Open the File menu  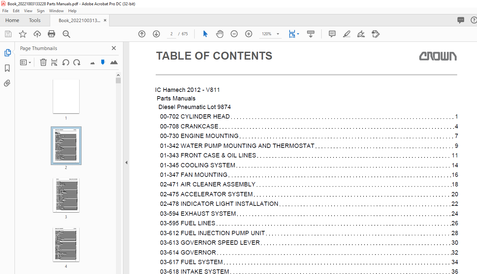click(x=5, y=11)
